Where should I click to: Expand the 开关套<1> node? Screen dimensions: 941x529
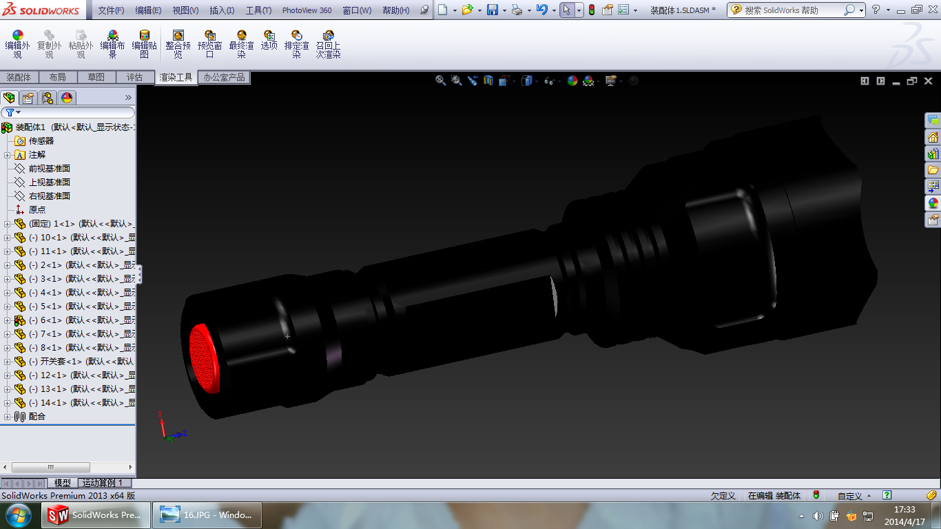tap(8, 362)
